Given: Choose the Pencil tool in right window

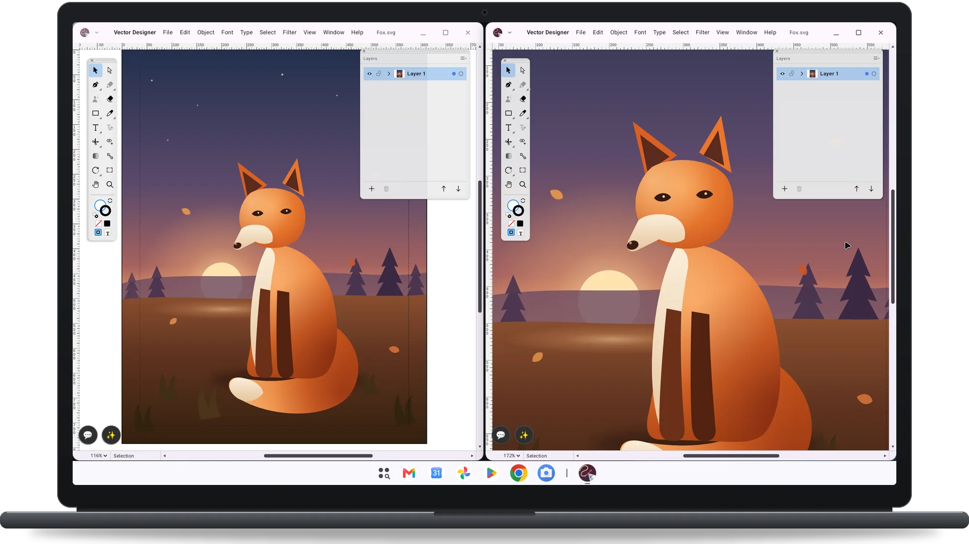Looking at the screenshot, I should click(x=523, y=85).
